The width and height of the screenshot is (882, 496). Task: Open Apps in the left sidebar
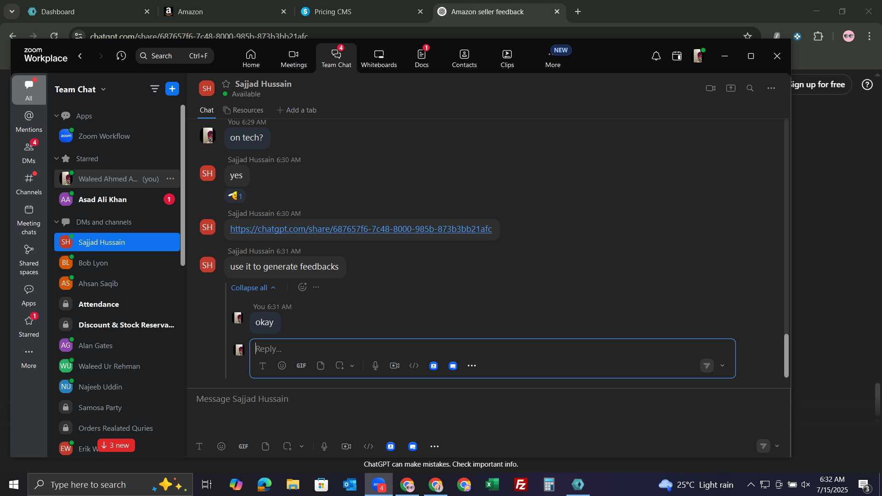pyautogui.click(x=29, y=295)
